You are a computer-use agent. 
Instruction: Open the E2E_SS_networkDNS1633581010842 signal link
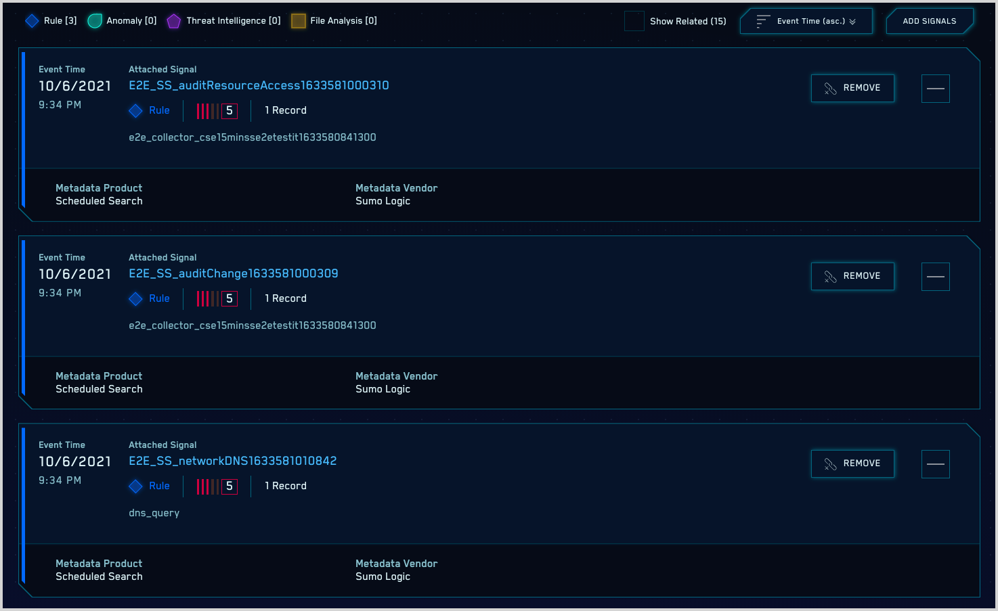[x=232, y=461]
